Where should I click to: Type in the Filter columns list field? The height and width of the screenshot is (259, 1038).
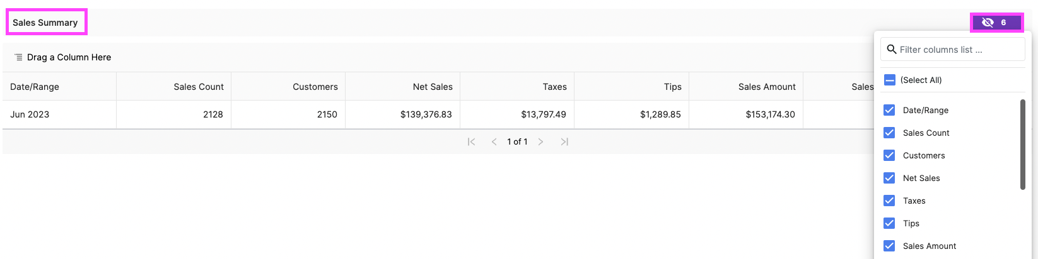[959, 50]
